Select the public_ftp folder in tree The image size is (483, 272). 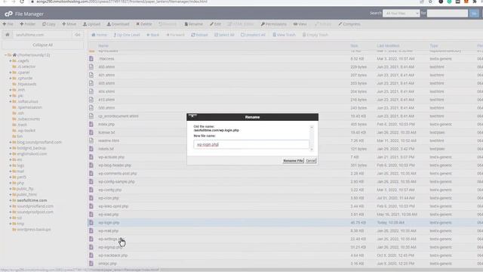point(25,189)
